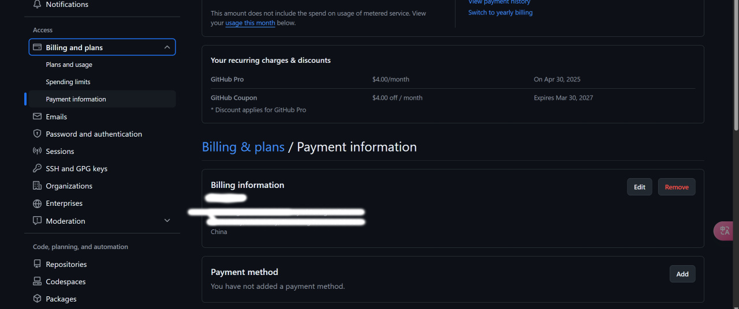Click the page vertical scrollbar thumb
The width and height of the screenshot is (739, 309).
click(736, 65)
